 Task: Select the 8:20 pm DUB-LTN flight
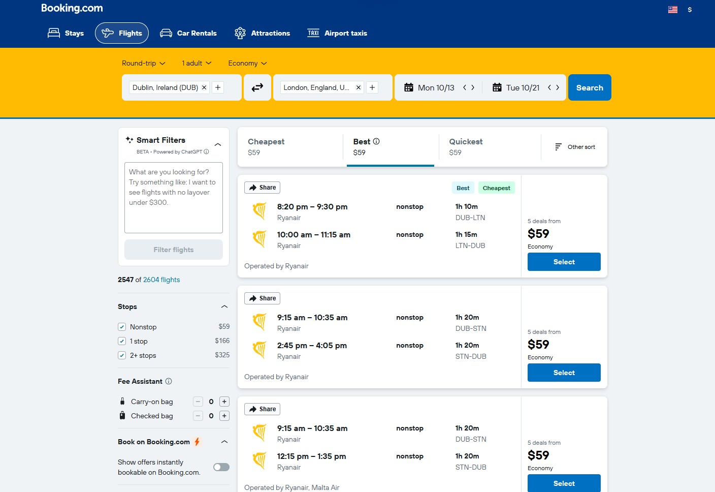tap(564, 262)
